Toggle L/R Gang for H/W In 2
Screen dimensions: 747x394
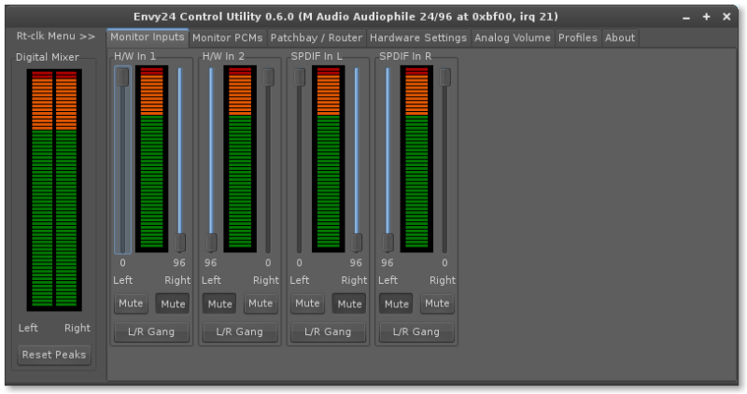pyautogui.click(x=240, y=331)
